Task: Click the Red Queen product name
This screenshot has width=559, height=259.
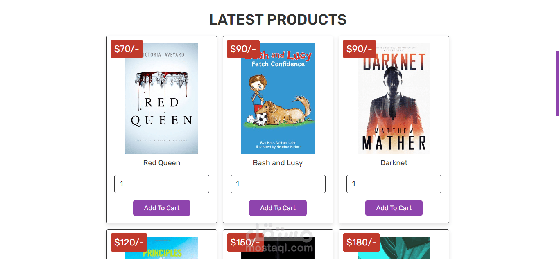Action: pos(162,163)
